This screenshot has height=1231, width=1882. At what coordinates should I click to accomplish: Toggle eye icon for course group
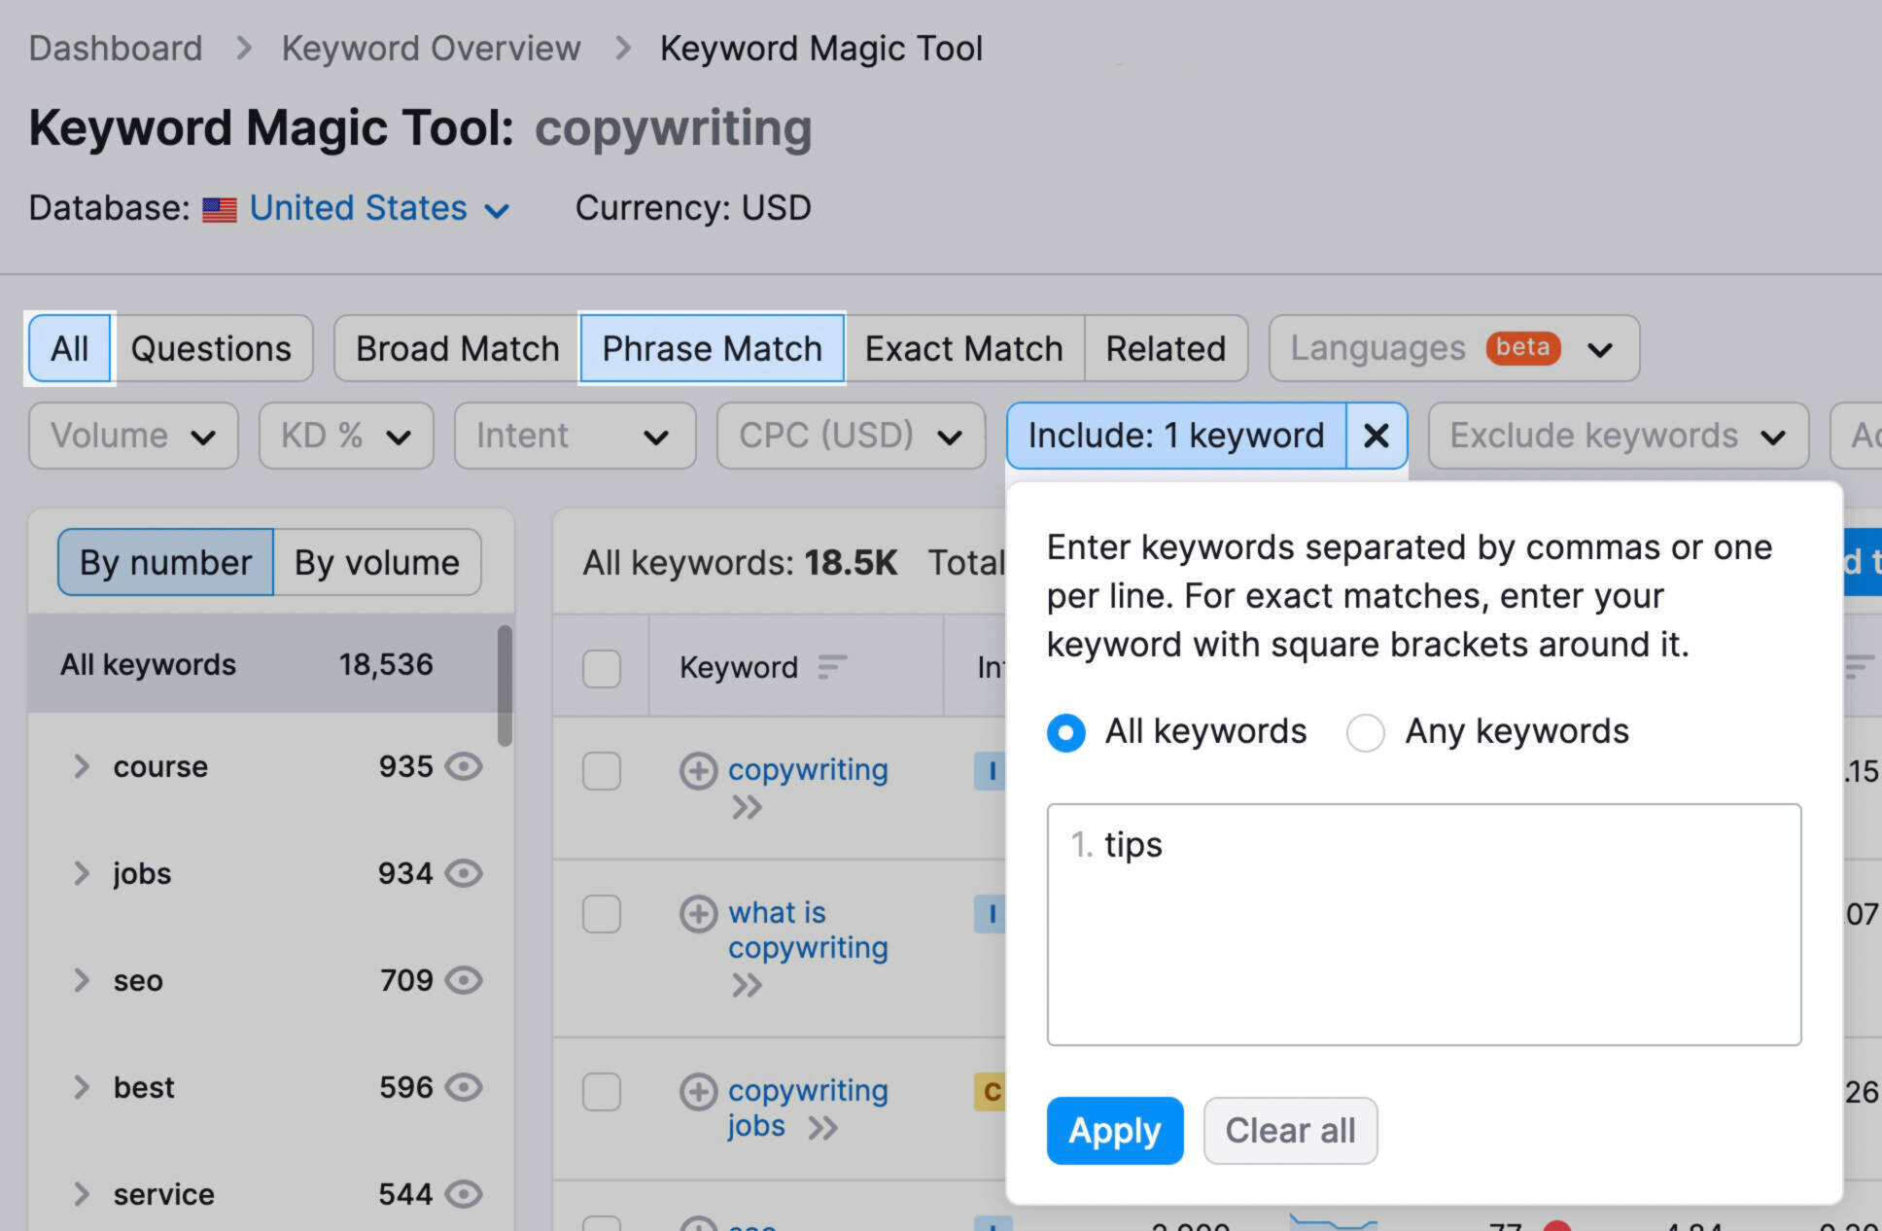click(464, 766)
